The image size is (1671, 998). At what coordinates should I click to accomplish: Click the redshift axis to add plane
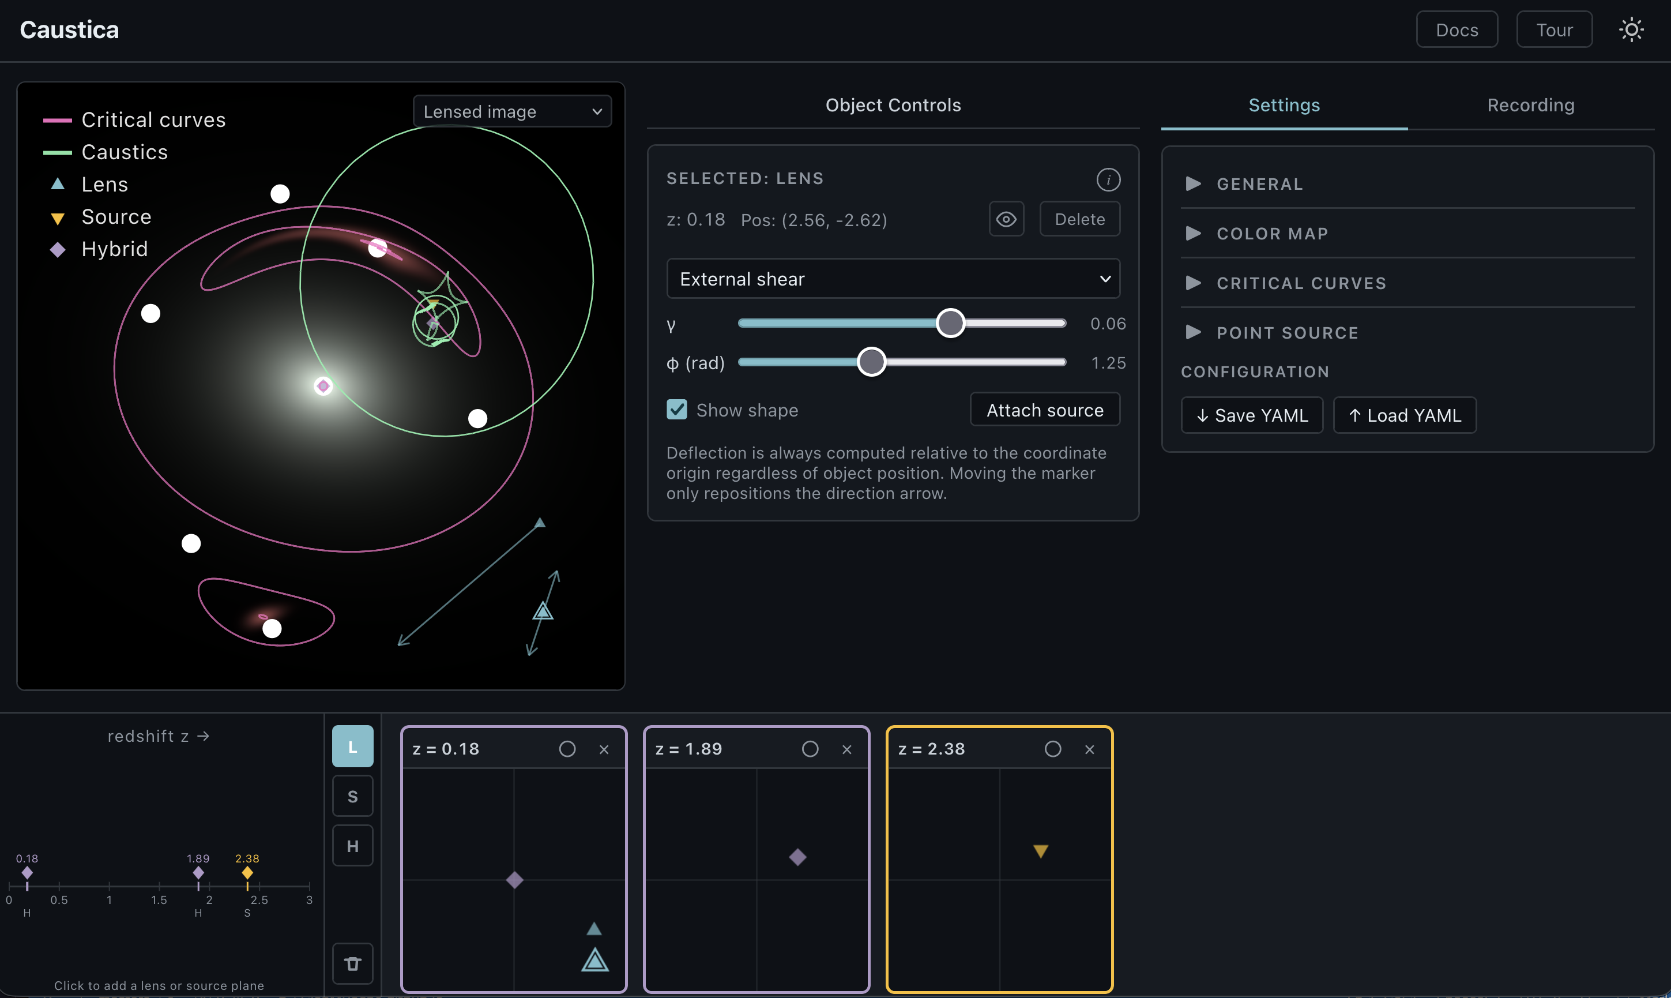(x=159, y=886)
